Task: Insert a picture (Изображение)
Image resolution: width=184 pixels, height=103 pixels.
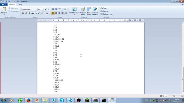Action: point(74,10)
